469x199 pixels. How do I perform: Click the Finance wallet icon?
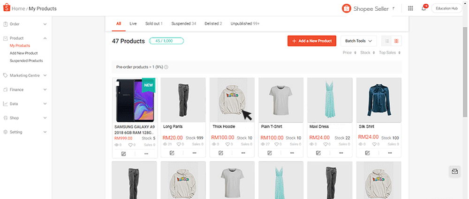[x=5, y=89]
